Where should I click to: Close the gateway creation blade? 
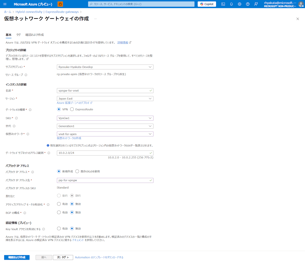[298, 19]
